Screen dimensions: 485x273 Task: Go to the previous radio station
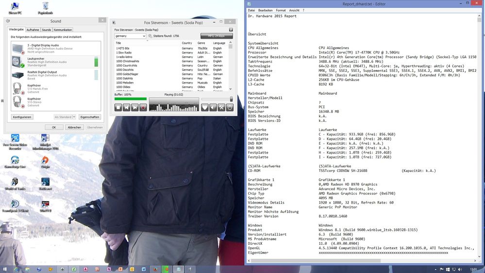pyautogui.click(x=127, y=107)
